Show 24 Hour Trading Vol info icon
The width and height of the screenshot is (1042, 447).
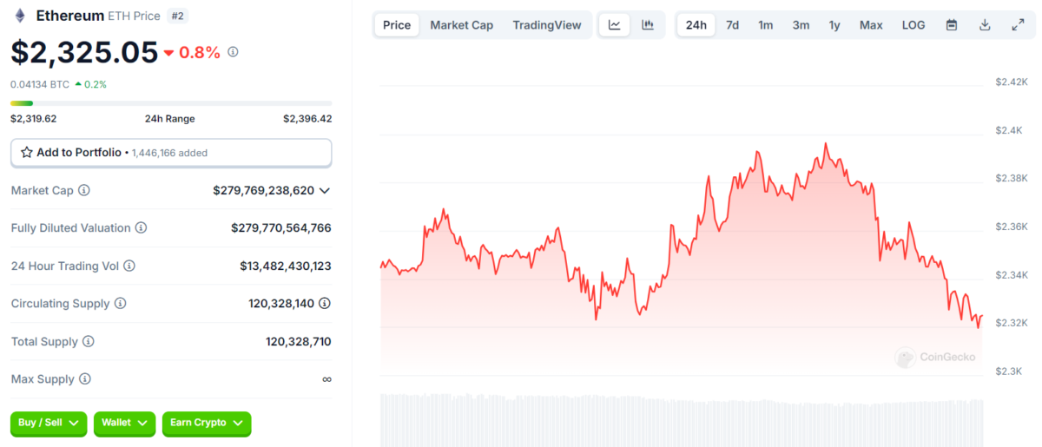[129, 266]
